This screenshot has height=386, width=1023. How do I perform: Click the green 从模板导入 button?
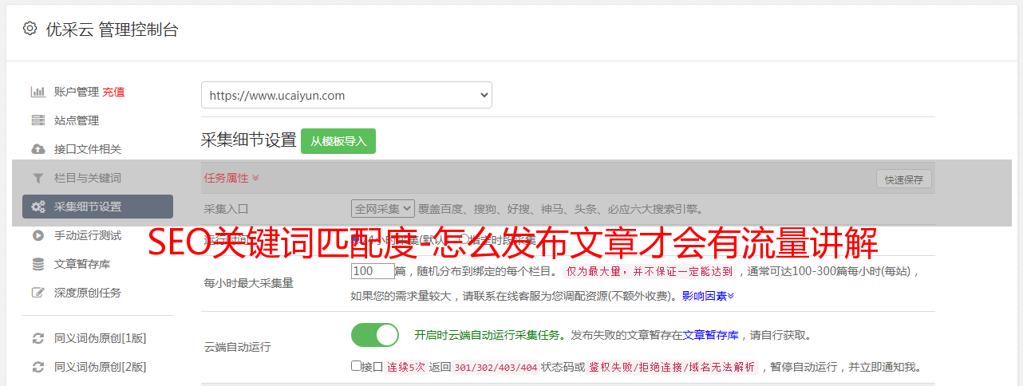(x=338, y=141)
